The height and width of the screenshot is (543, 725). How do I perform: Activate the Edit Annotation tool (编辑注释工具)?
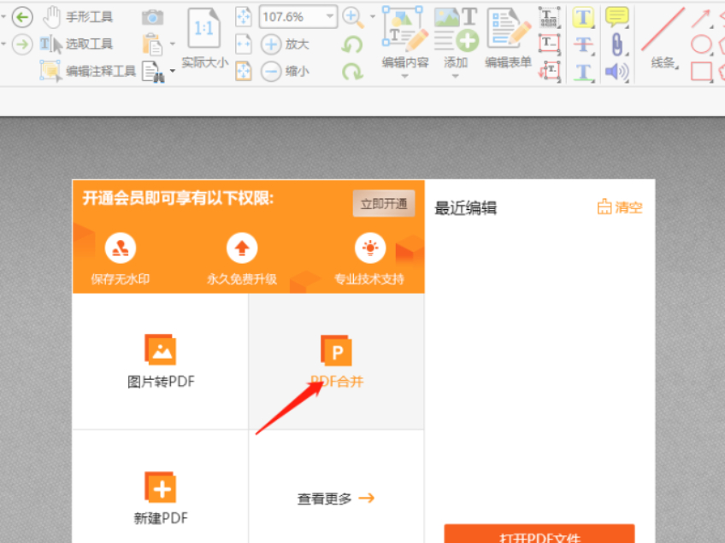(x=88, y=71)
